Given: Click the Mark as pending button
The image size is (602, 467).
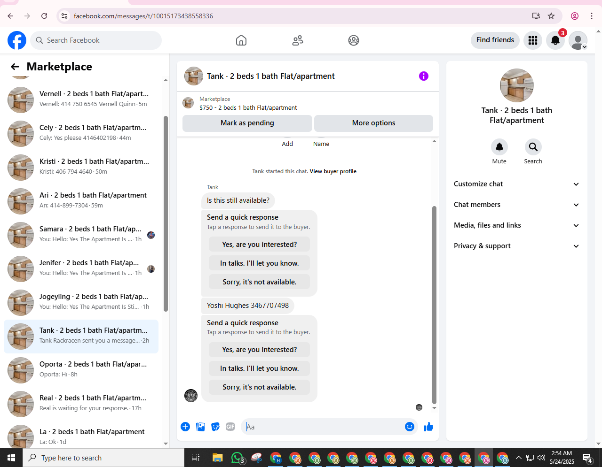Looking at the screenshot, I should tap(247, 123).
